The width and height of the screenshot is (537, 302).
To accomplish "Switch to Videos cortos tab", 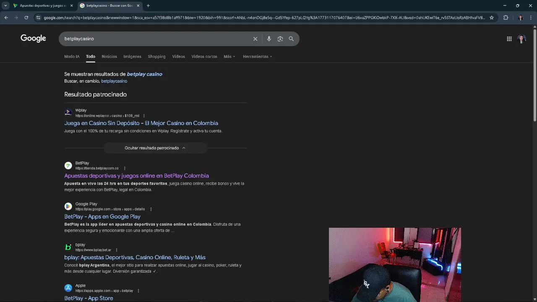I will coord(204,56).
